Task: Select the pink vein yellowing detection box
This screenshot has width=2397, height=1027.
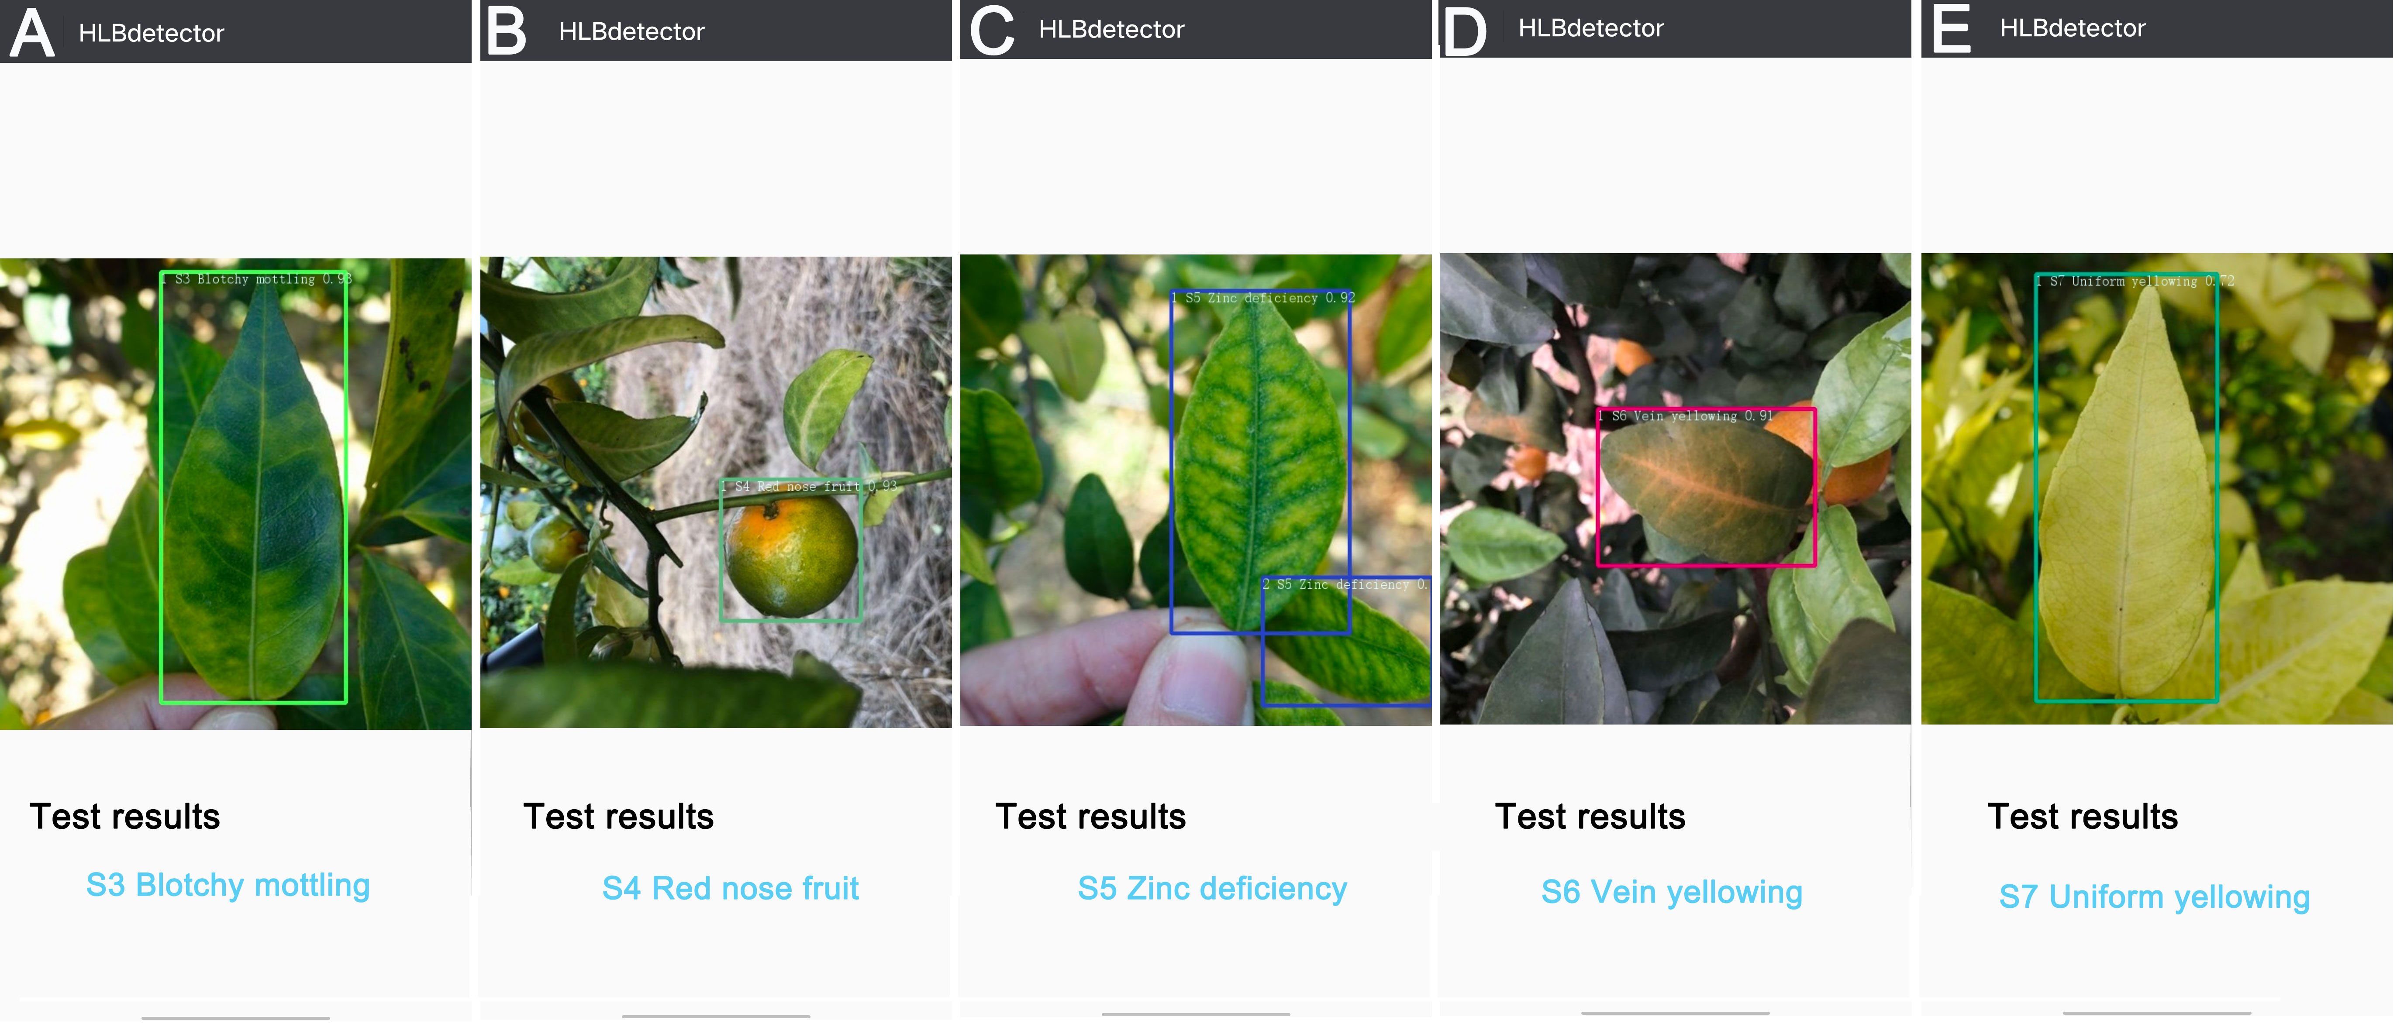Action: [x=1707, y=487]
